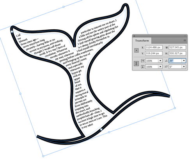This screenshot has height=159, width=195.
Task: Click the anchor point on the wave below the text
Action: (x=101, y=129)
